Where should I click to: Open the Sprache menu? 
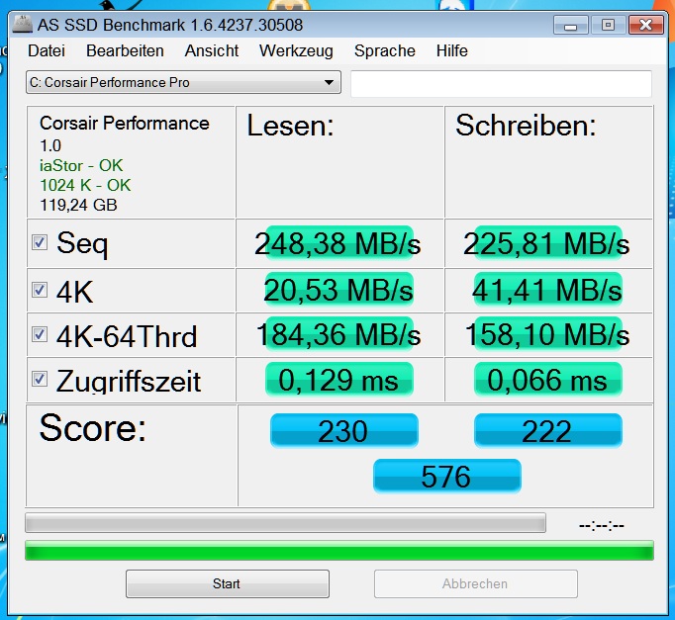(x=384, y=50)
